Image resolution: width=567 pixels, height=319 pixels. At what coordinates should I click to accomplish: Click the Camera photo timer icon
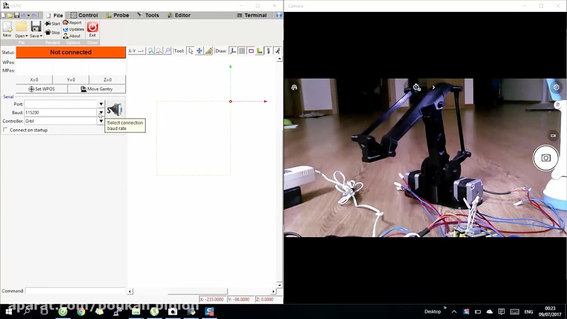point(416,87)
